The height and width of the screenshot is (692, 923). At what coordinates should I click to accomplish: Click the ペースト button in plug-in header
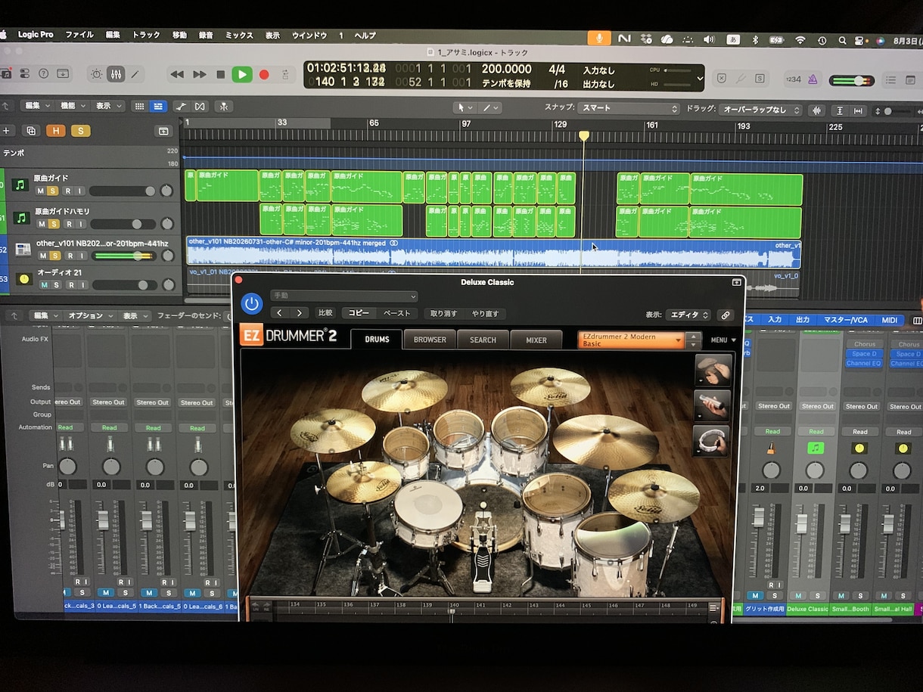pyautogui.click(x=396, y=313)
